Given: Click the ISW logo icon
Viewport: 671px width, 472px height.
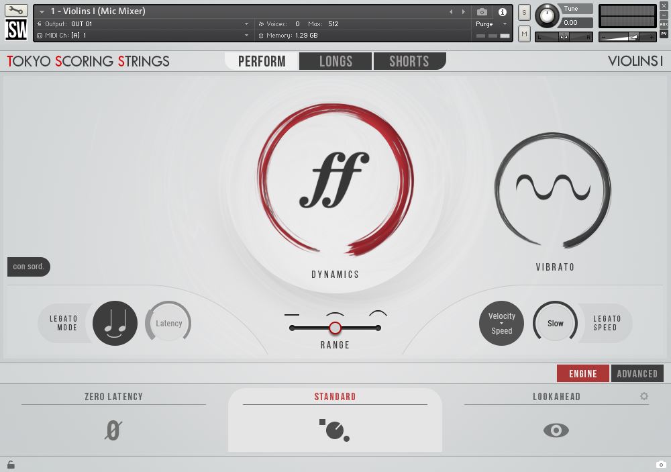Looking at the screenshot, I should [x=16, y=29].
